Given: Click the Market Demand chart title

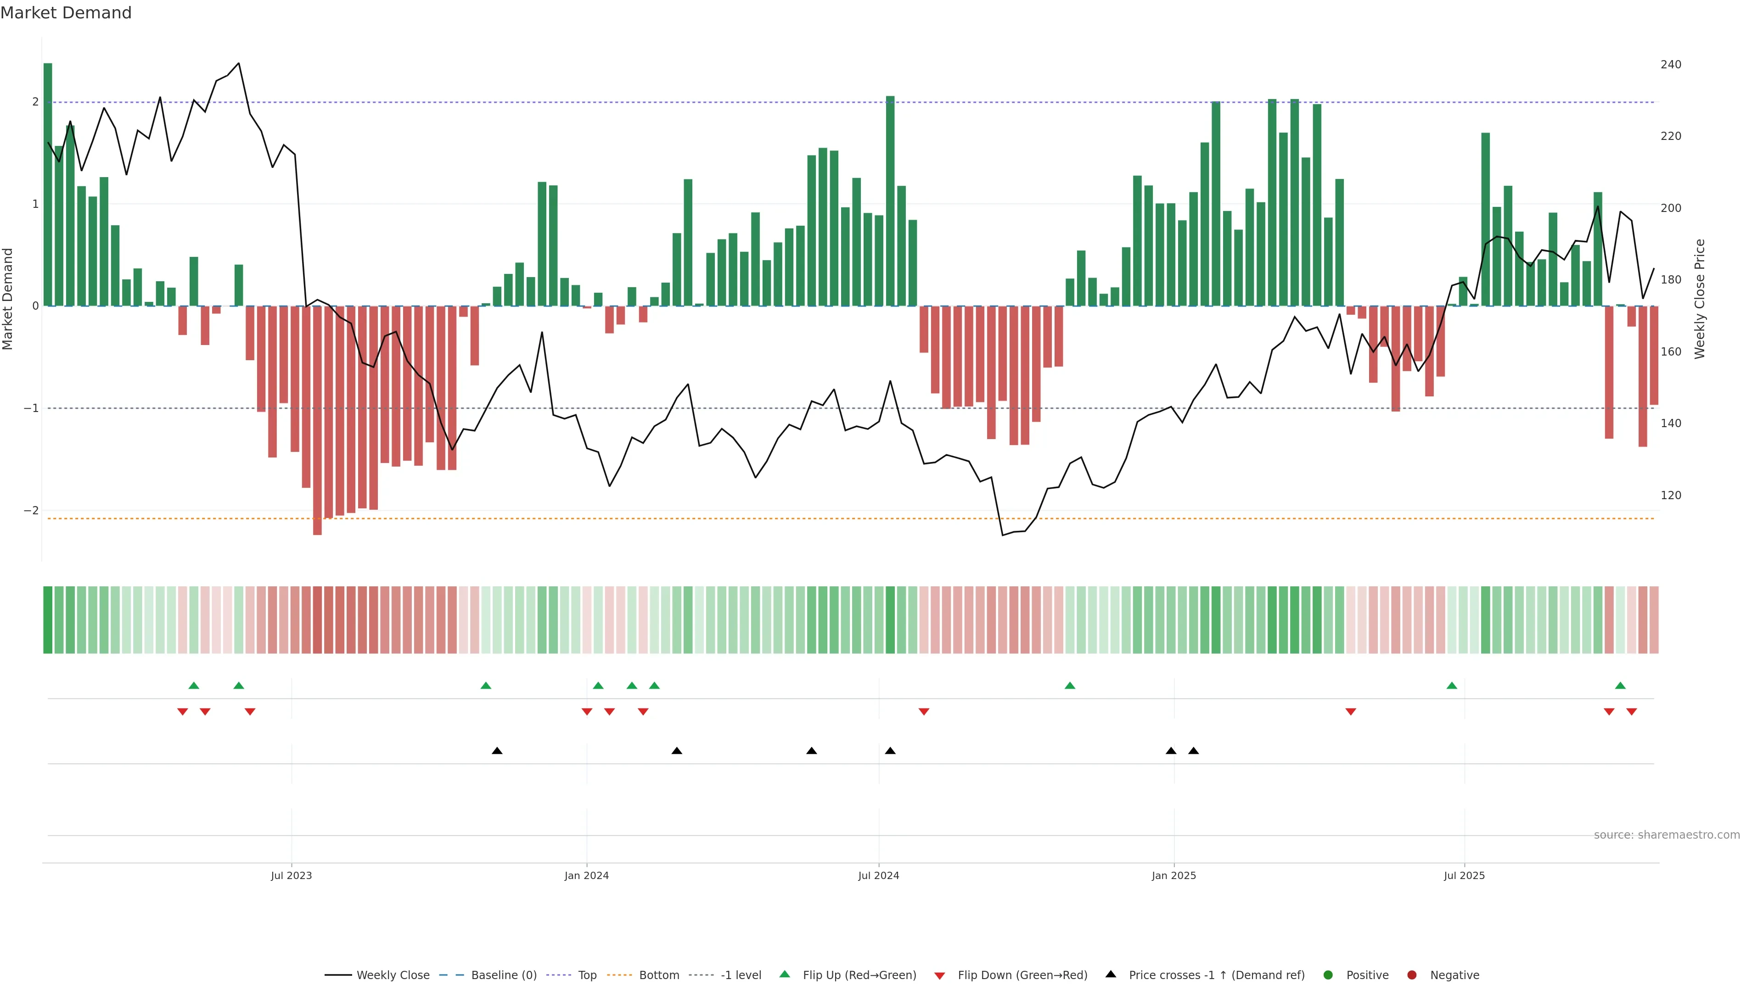Looking at the screenshot, I should (66, 13).
